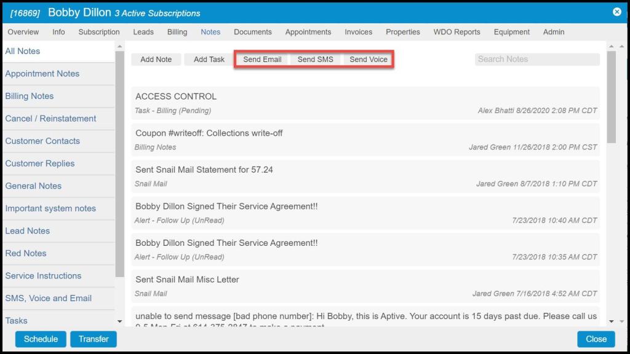This screenshot has width=630, height=354.
Task: Type in the Search Notes field
Action: pos(536,60)
